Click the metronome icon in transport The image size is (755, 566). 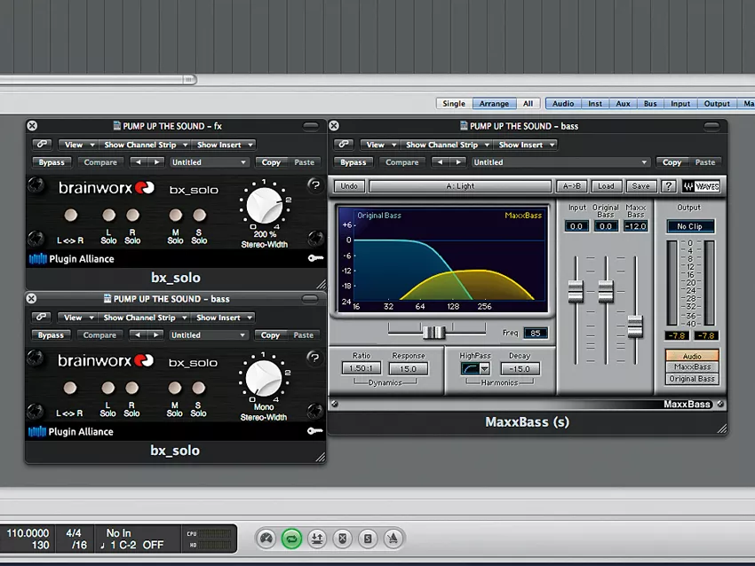[393, 538]
